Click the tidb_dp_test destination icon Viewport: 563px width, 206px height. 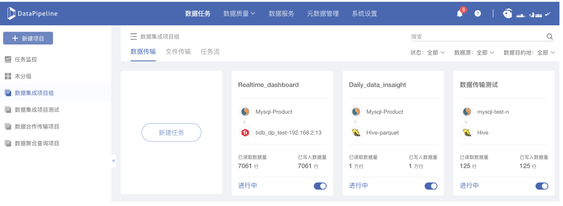(x=245, y=132)
